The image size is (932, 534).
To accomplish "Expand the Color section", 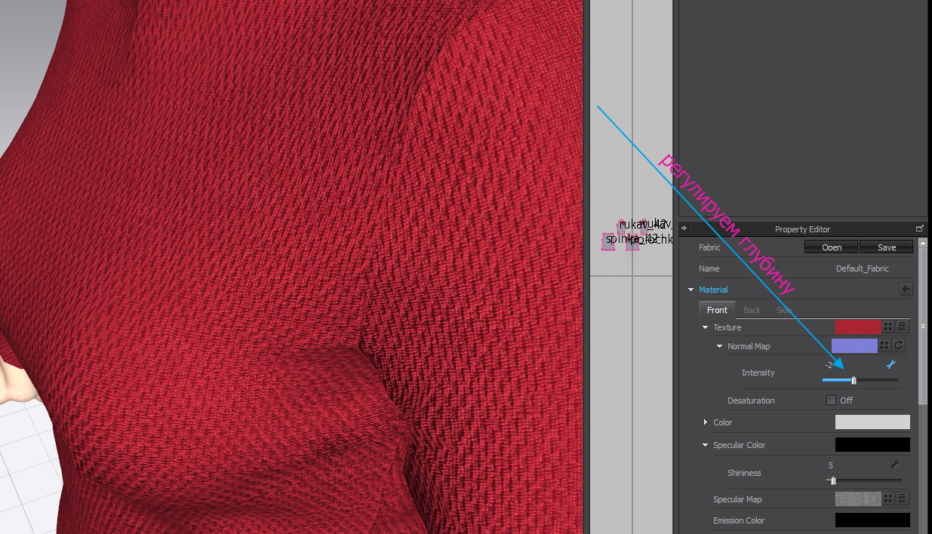I will coord(706,422).
